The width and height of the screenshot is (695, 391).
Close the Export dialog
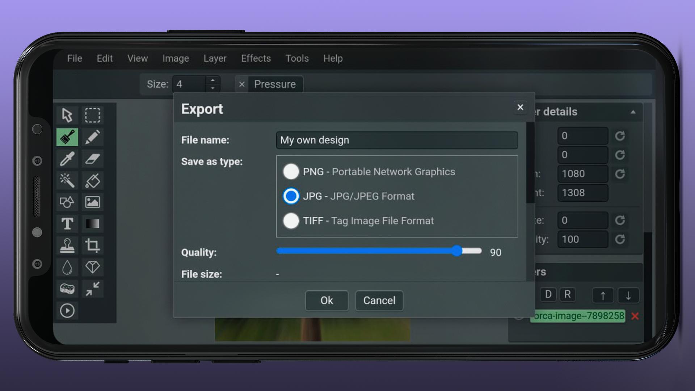point(520,107)
